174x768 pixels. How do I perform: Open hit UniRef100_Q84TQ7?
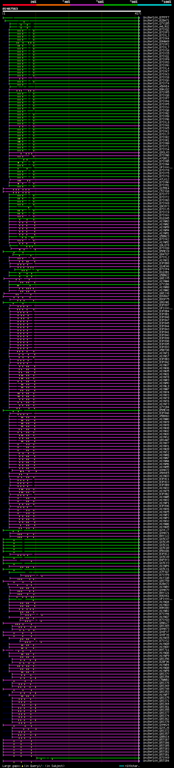pyautogui.click(x=156, y=254)
